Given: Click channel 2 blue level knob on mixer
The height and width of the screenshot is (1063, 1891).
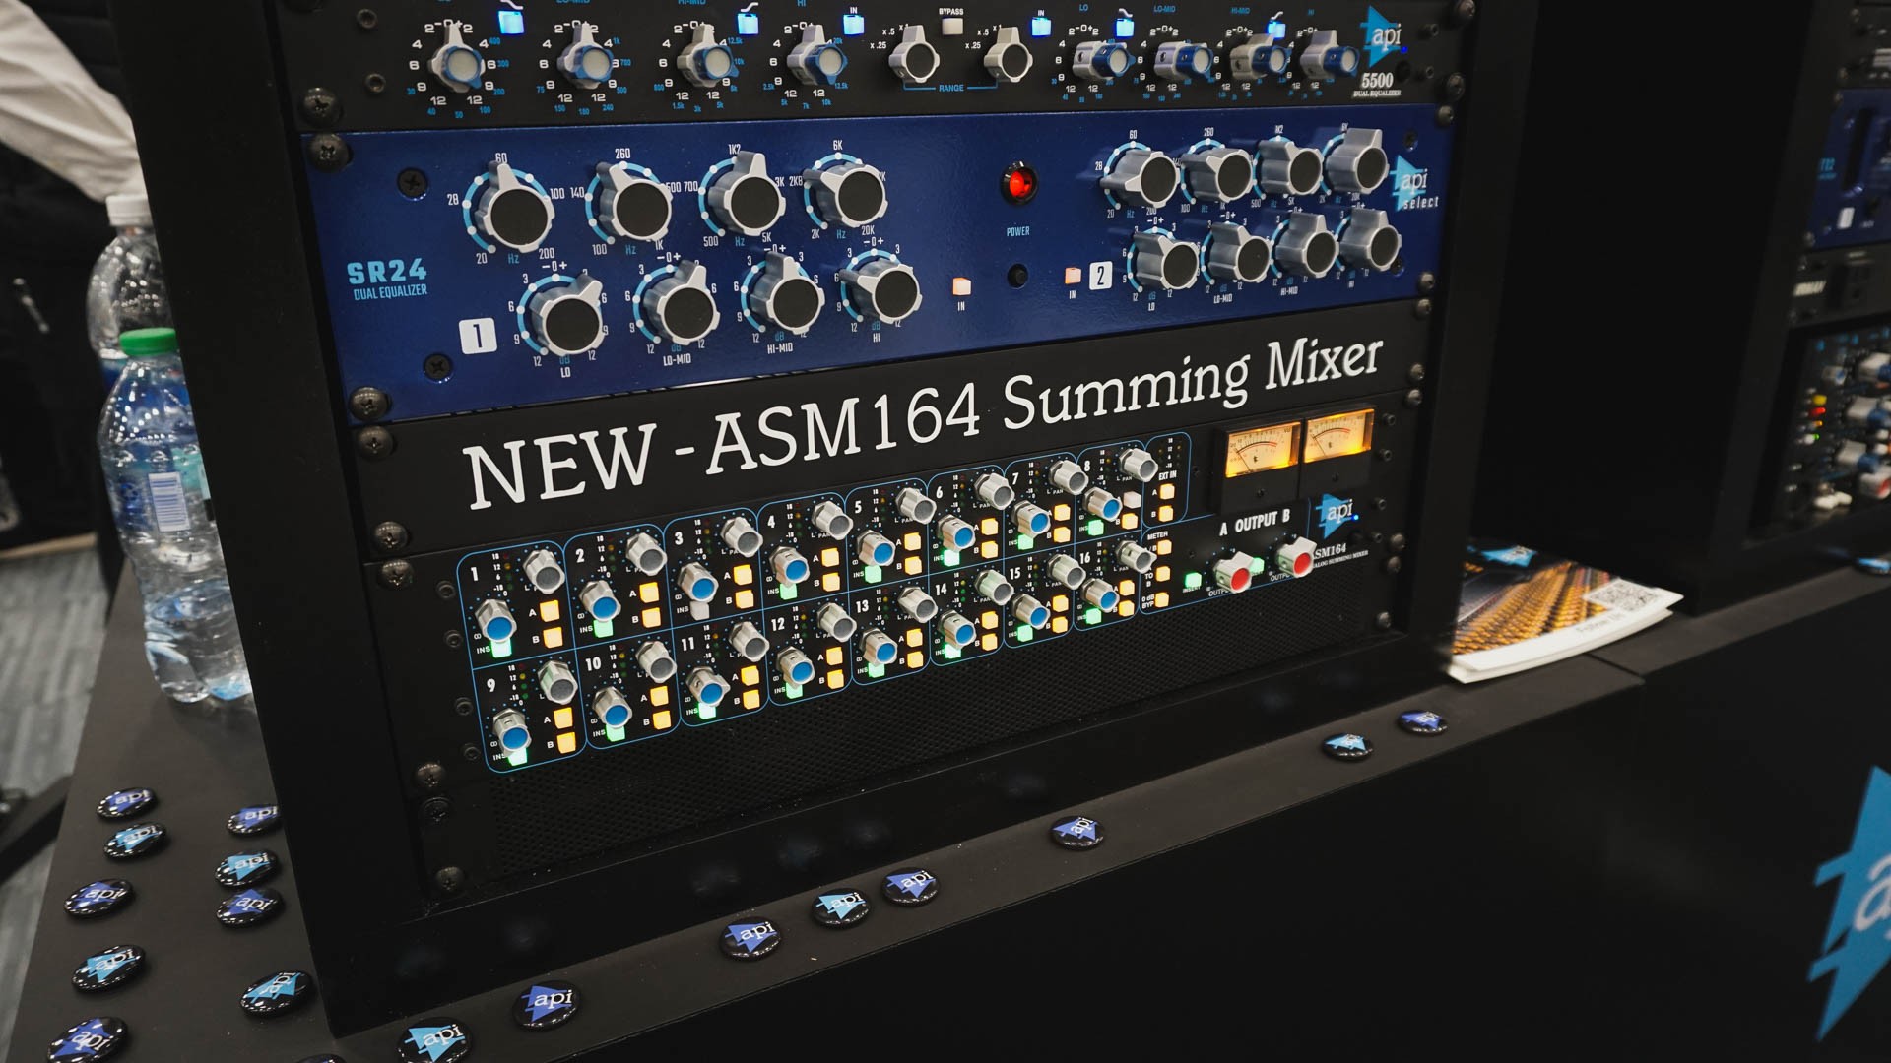Looking at the screenshot, I should (600, 600).
